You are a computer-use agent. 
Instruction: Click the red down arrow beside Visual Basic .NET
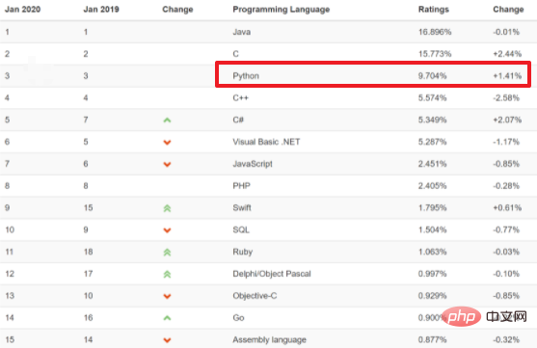167,142
